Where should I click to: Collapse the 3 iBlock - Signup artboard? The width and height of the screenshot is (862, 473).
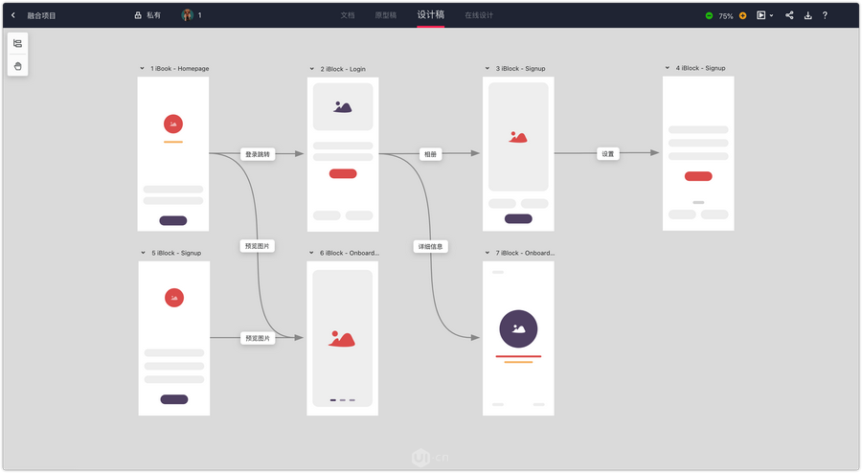point(488,69)
